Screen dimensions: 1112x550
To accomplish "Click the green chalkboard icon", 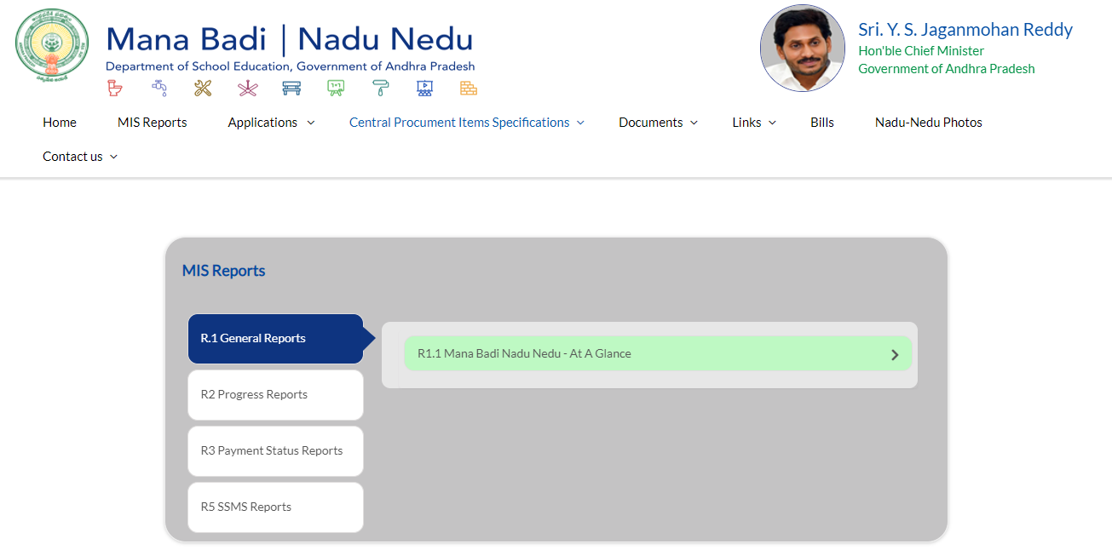I will coord(336,87).
